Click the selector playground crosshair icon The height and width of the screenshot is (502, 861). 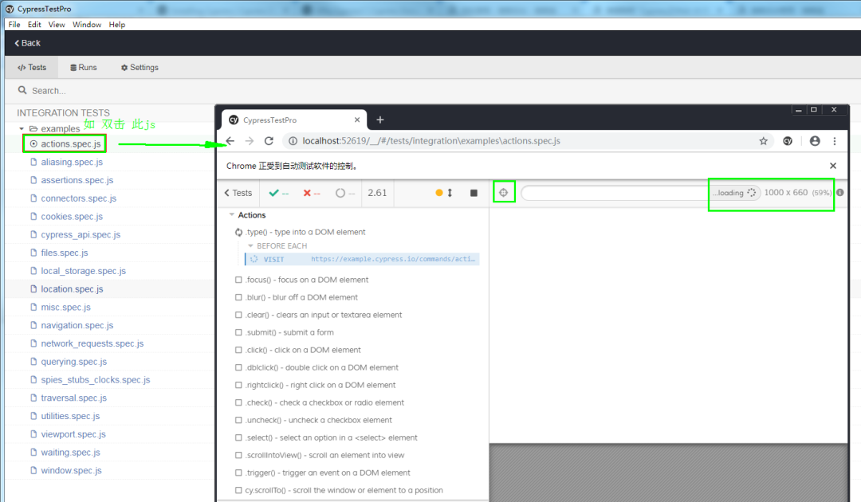coord(504,193)
